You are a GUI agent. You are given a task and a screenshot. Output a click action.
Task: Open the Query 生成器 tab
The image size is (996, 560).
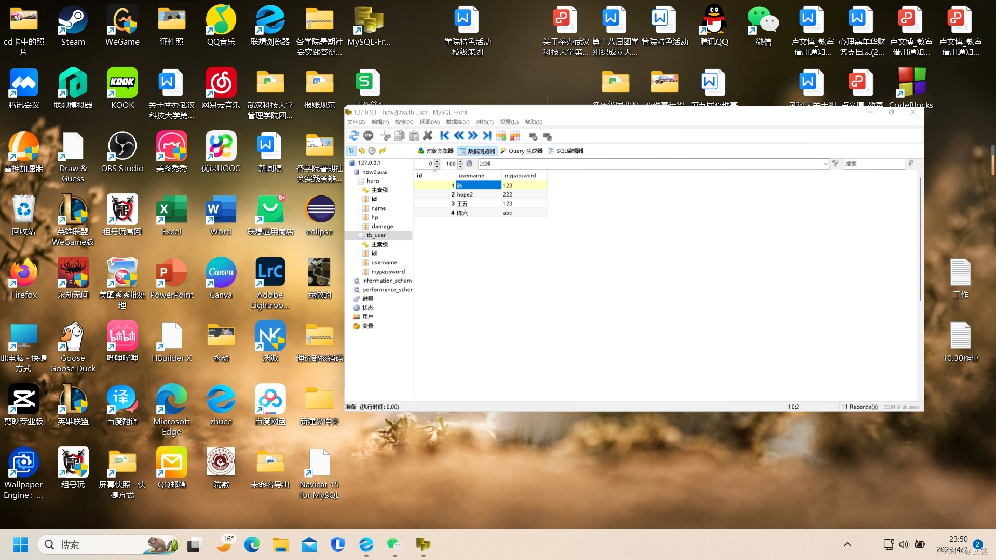point(521,151)
